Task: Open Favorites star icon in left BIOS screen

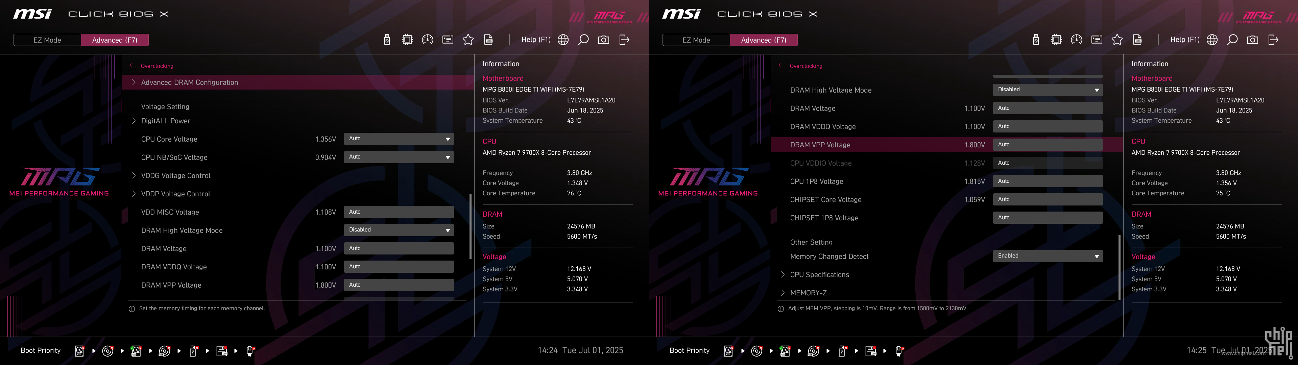Action: [x=468, y=40]
